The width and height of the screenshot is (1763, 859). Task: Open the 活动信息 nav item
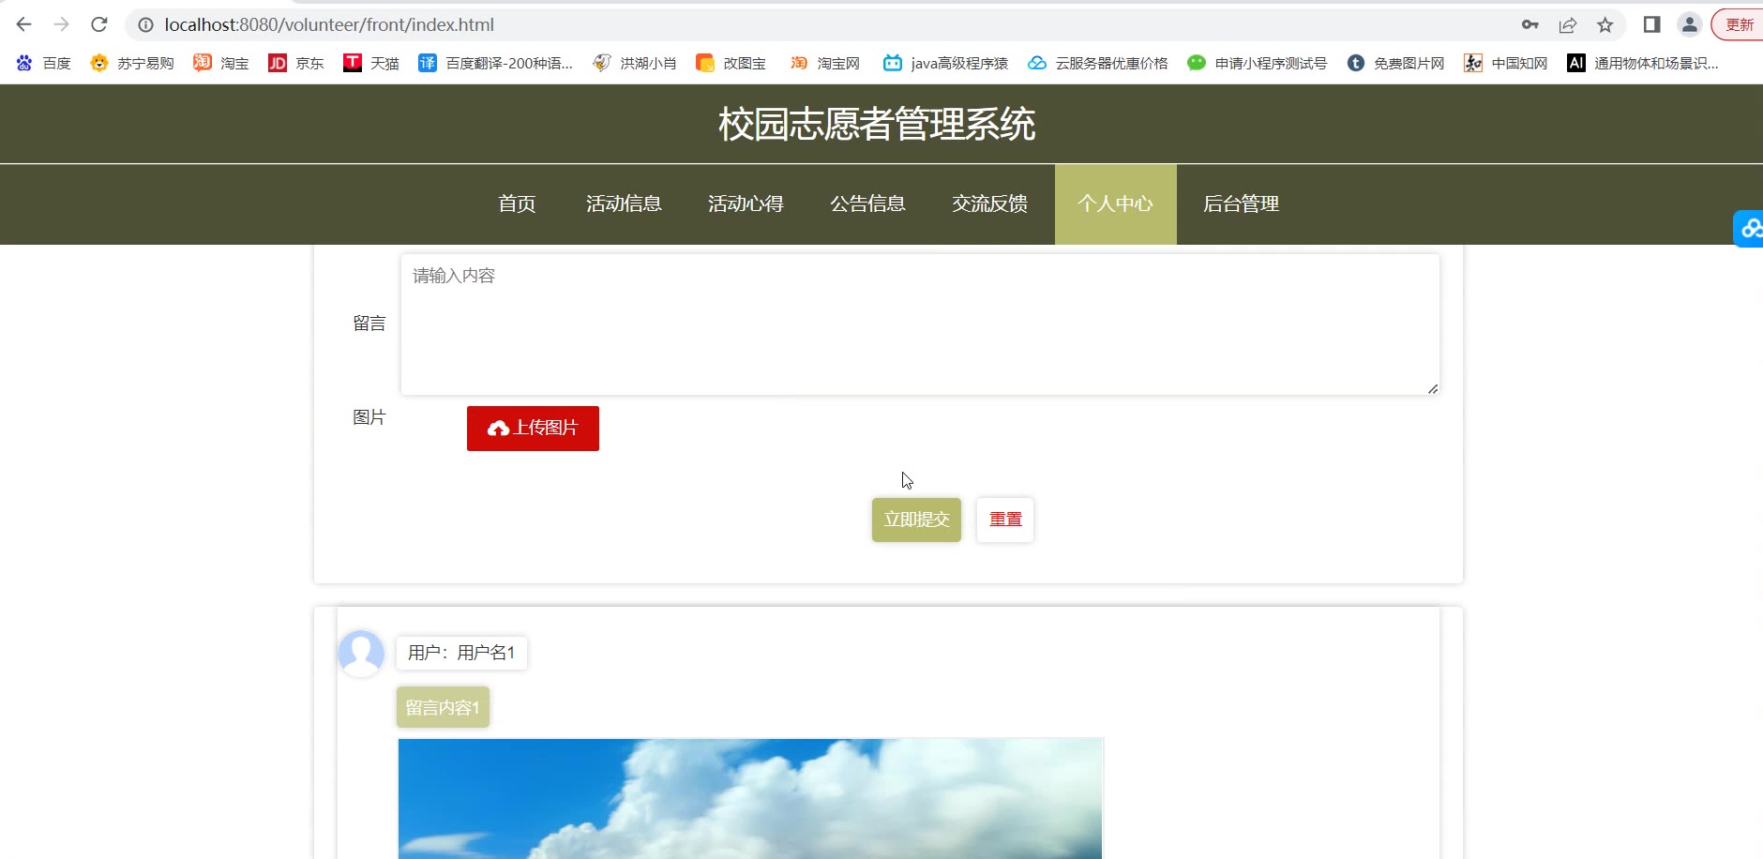click(x=624, y=203)
